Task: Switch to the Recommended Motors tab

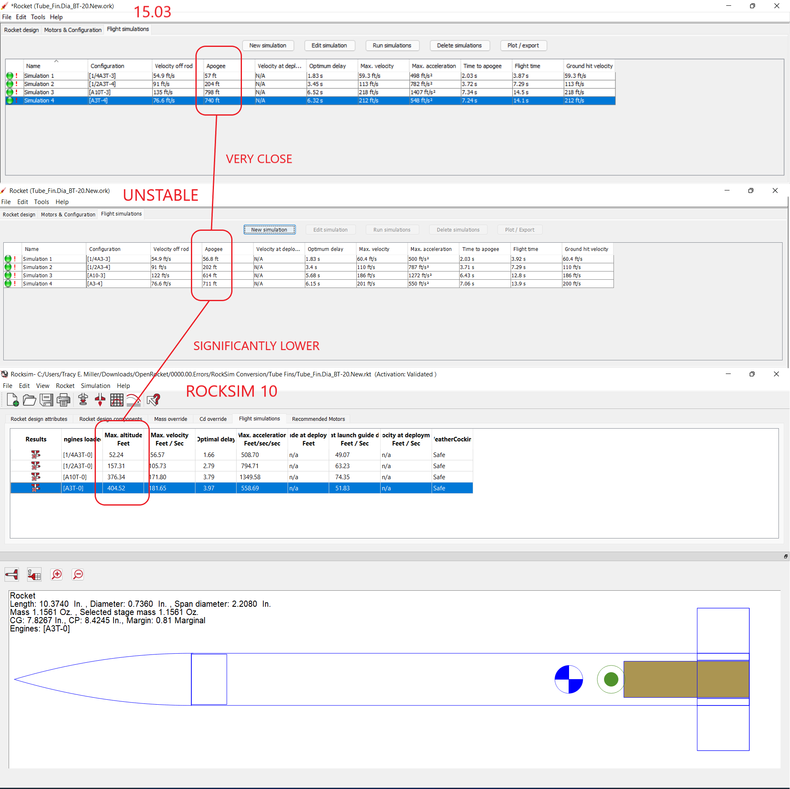Action: click(x=318, y=419)
